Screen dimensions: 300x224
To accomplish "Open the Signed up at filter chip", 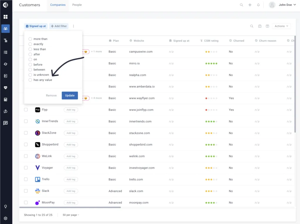I will tap(36, 26).
